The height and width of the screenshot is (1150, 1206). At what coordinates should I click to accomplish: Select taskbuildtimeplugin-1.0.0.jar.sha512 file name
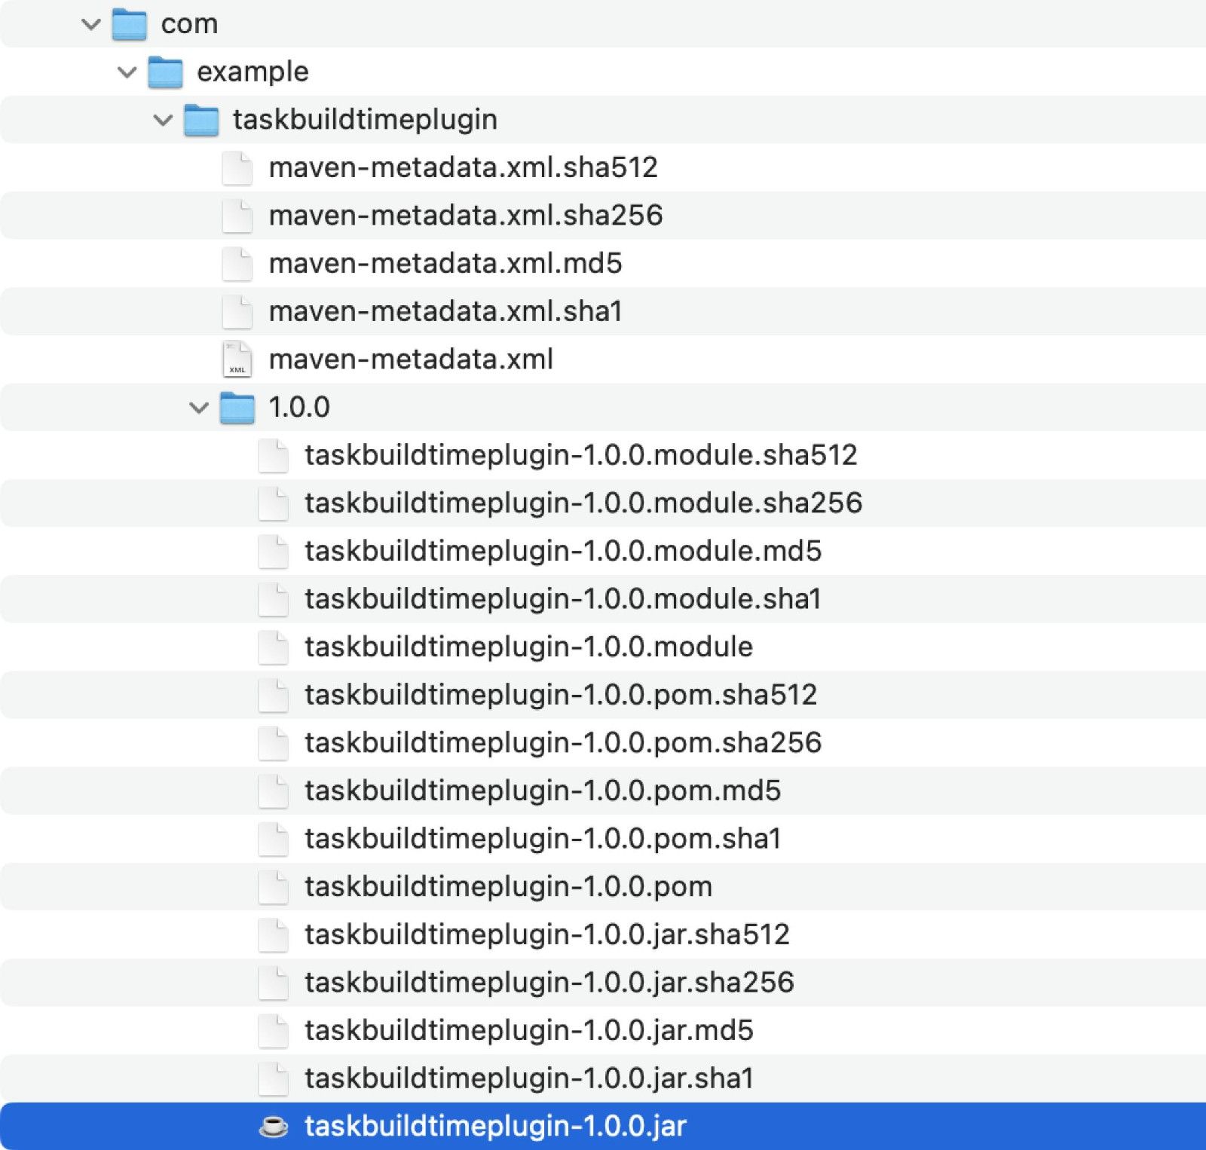click(x=547, y=935)
